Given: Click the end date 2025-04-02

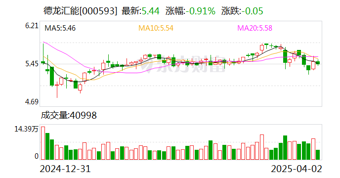Looking at the screenshot, I should point(297,169).
